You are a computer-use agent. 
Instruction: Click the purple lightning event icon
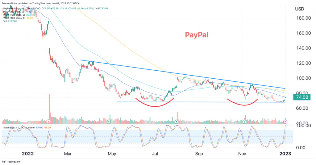[x=285, y=121]
